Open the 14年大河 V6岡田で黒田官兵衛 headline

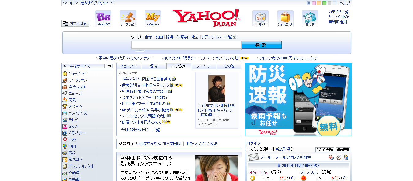(x=147, y=79)
